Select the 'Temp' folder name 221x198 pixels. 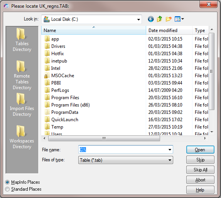57,127
